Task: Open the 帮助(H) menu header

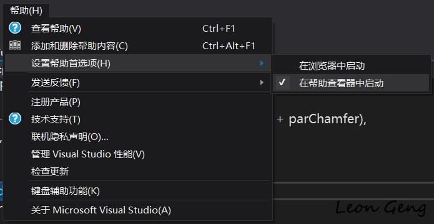Action: [26, 11]
